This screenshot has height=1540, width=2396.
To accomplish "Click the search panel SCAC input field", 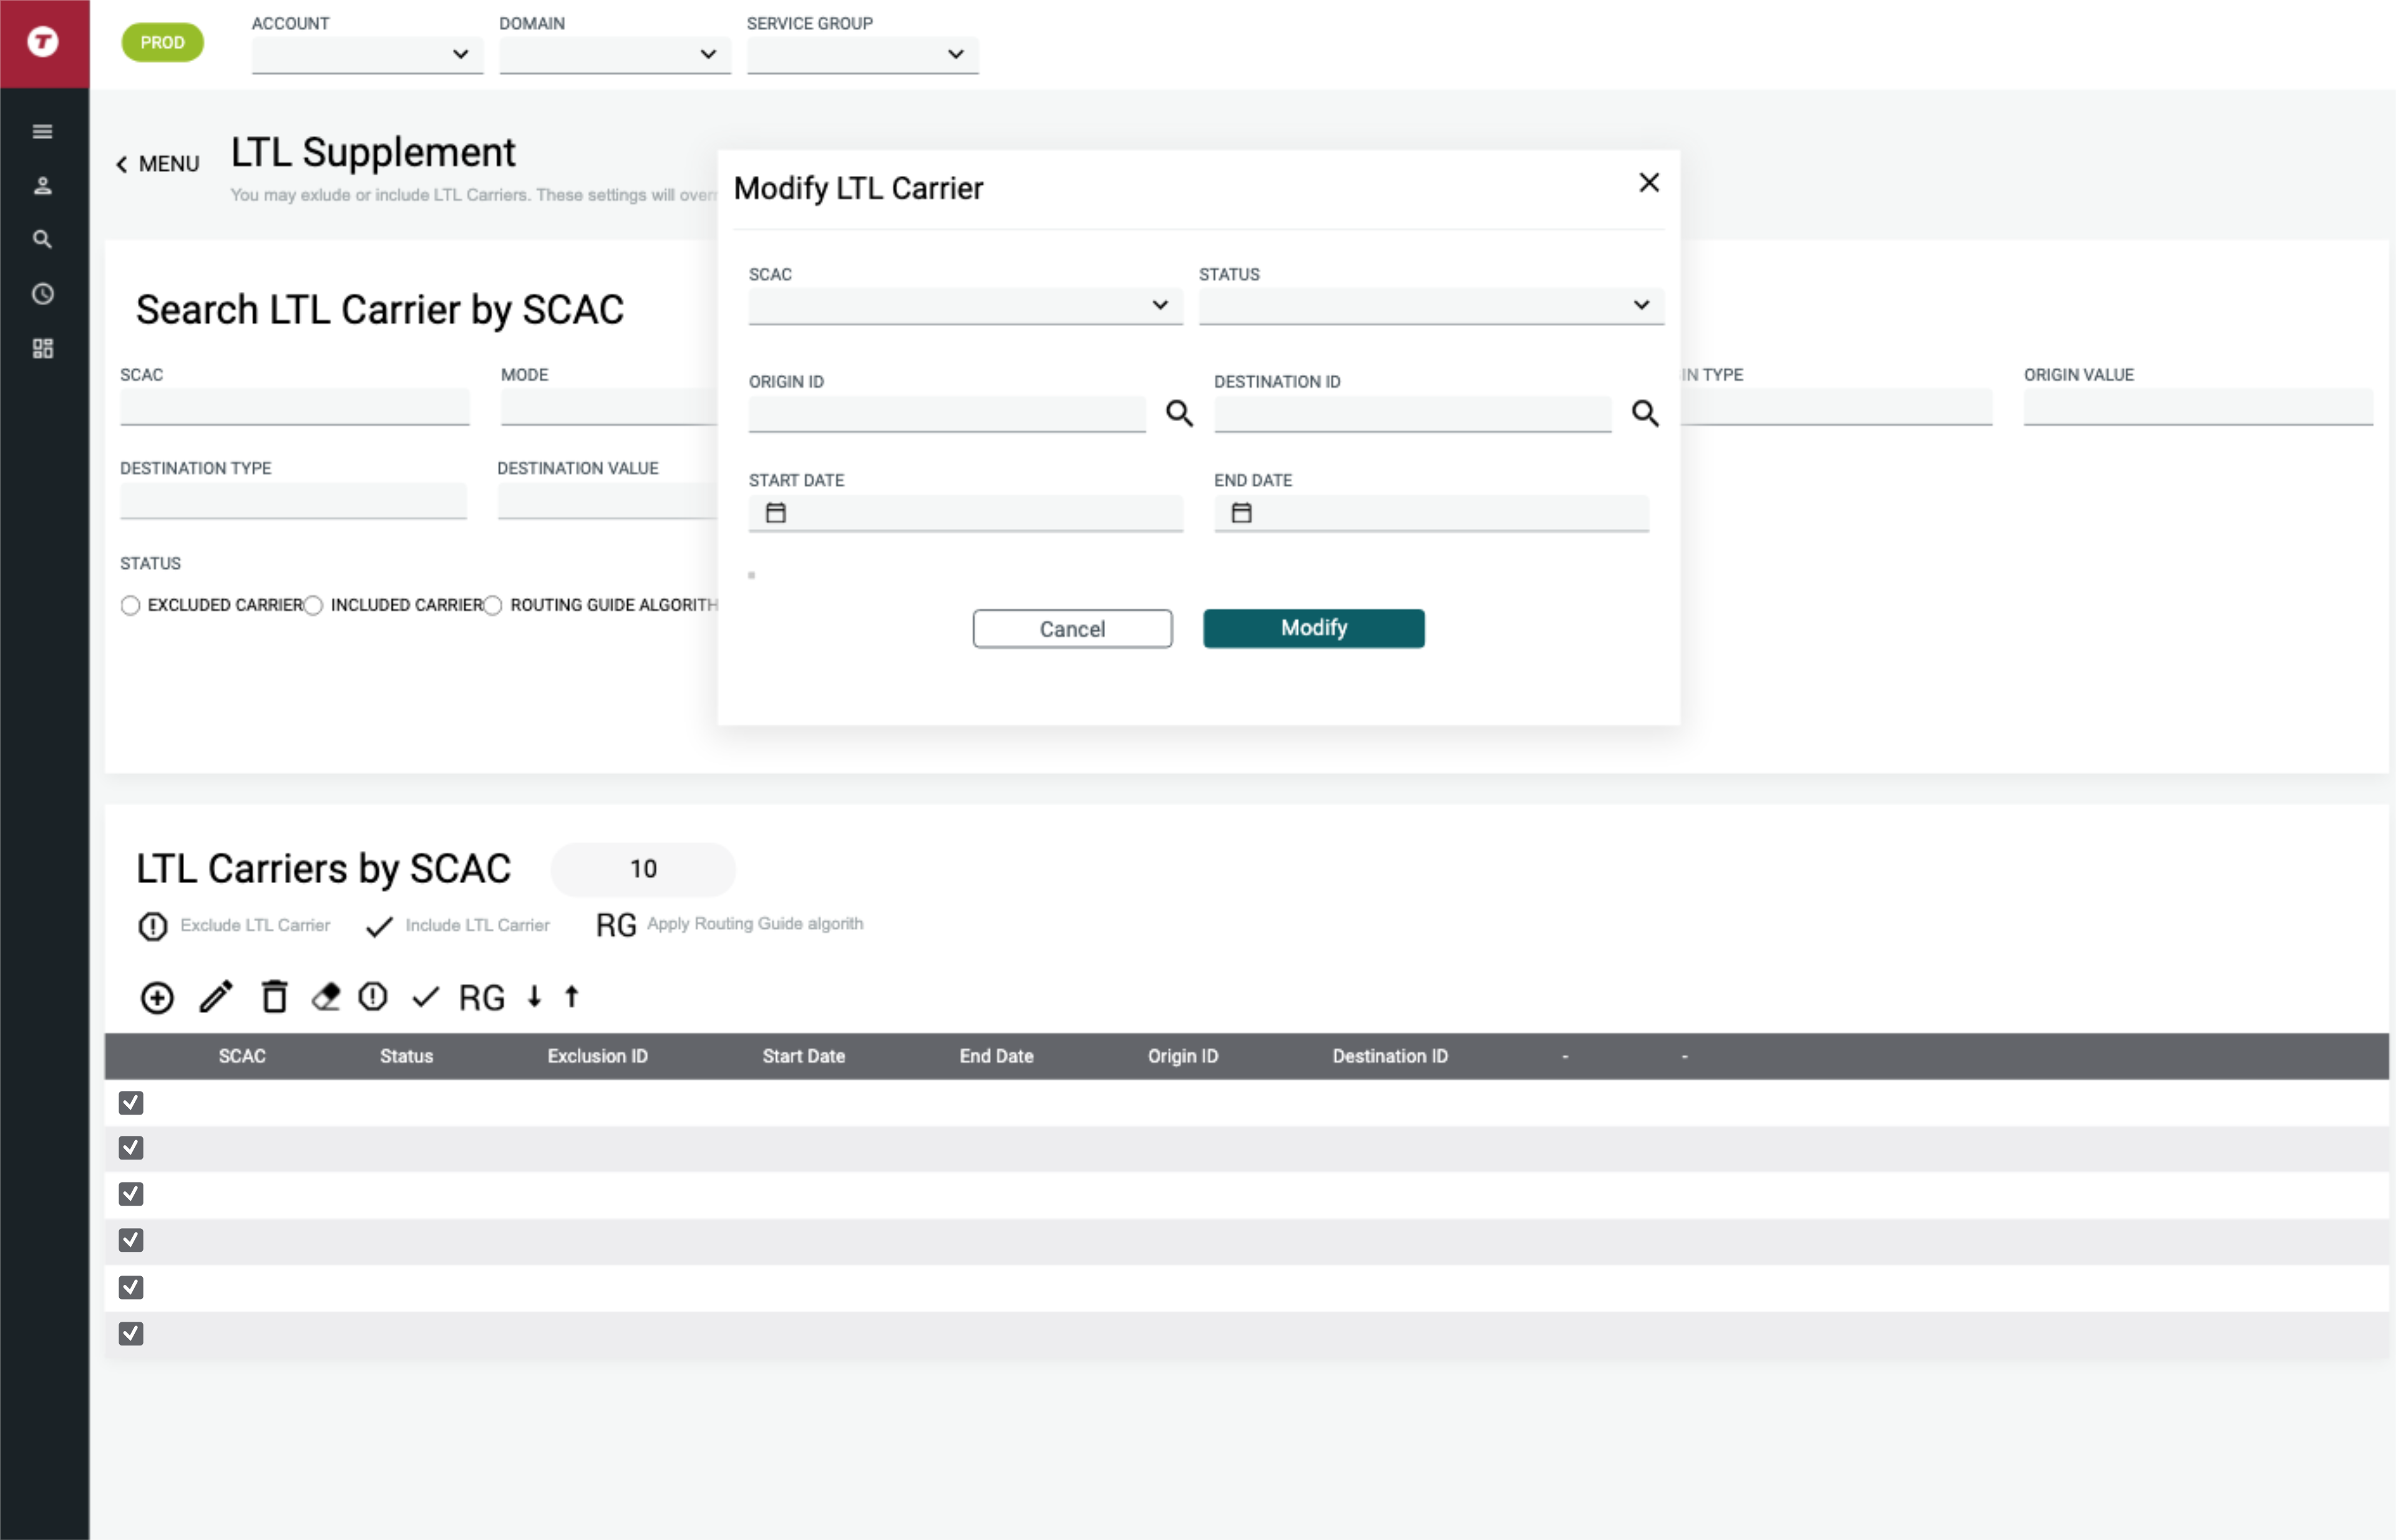I will (x=294, y=407).
